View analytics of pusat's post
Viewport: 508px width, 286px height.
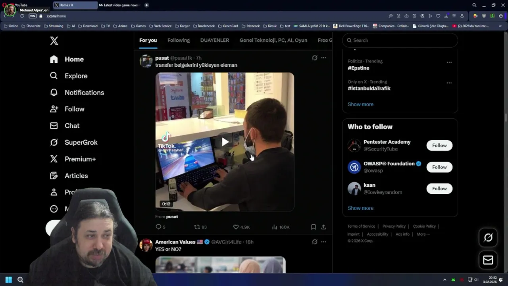click(281, 227)
